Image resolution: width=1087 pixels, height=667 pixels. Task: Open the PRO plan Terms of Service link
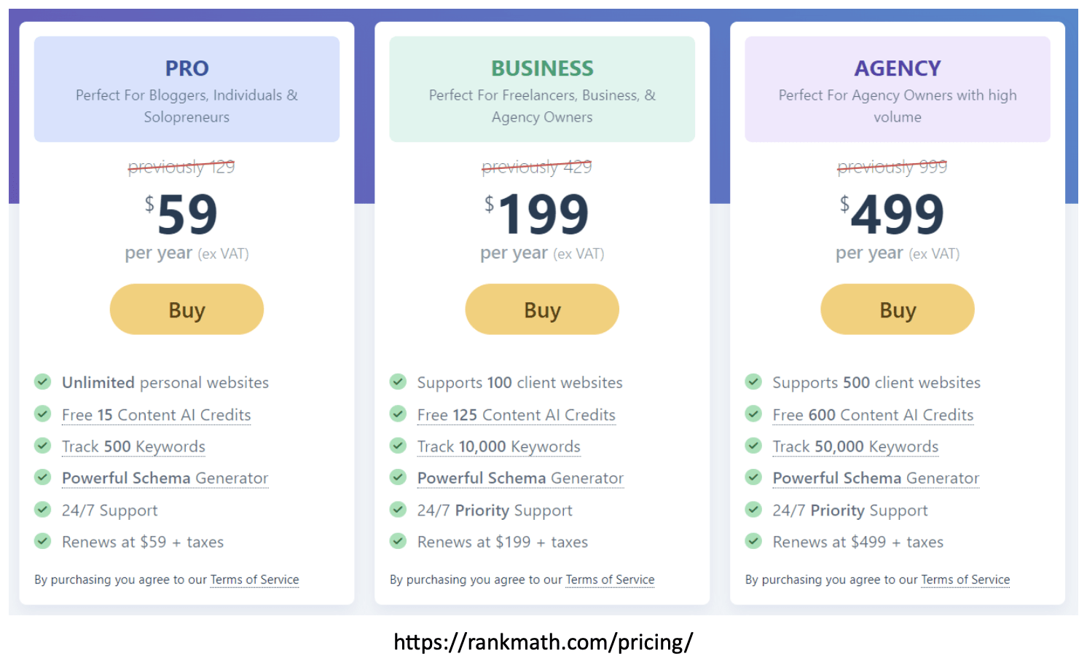point(255,580)
